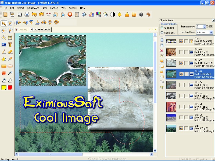Pick the Magic Wand selection tool
Screen dimensions: 215x161
tap(4, 38)
